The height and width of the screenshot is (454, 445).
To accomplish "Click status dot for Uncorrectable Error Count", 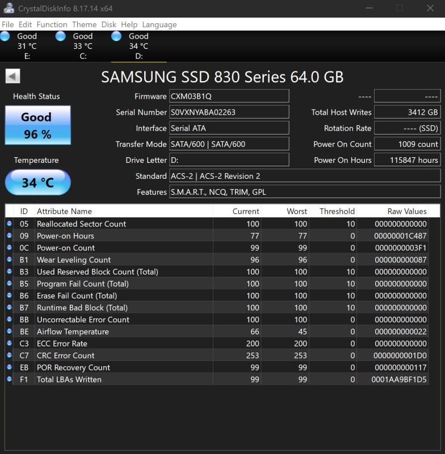I will pyautogui.click(x=9, y=319).
